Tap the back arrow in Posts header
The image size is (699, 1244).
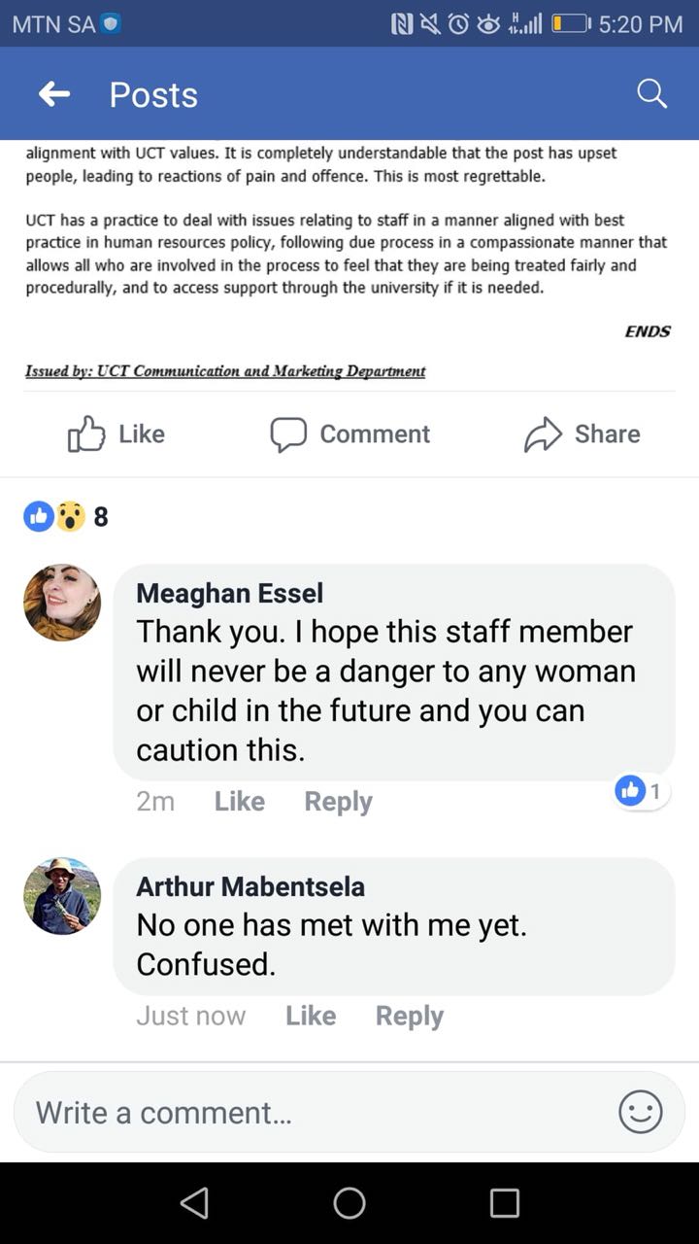(x=54, y=94)
